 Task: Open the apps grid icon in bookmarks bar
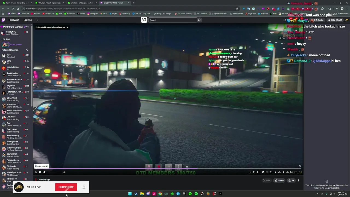[x=3, y=14]
